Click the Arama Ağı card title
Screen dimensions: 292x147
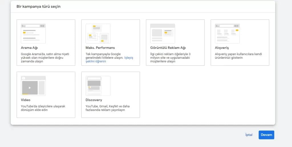point(29,48)
